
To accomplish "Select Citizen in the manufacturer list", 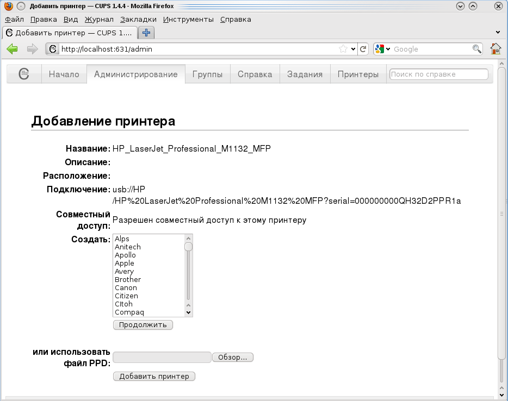I will coord(150,296).
